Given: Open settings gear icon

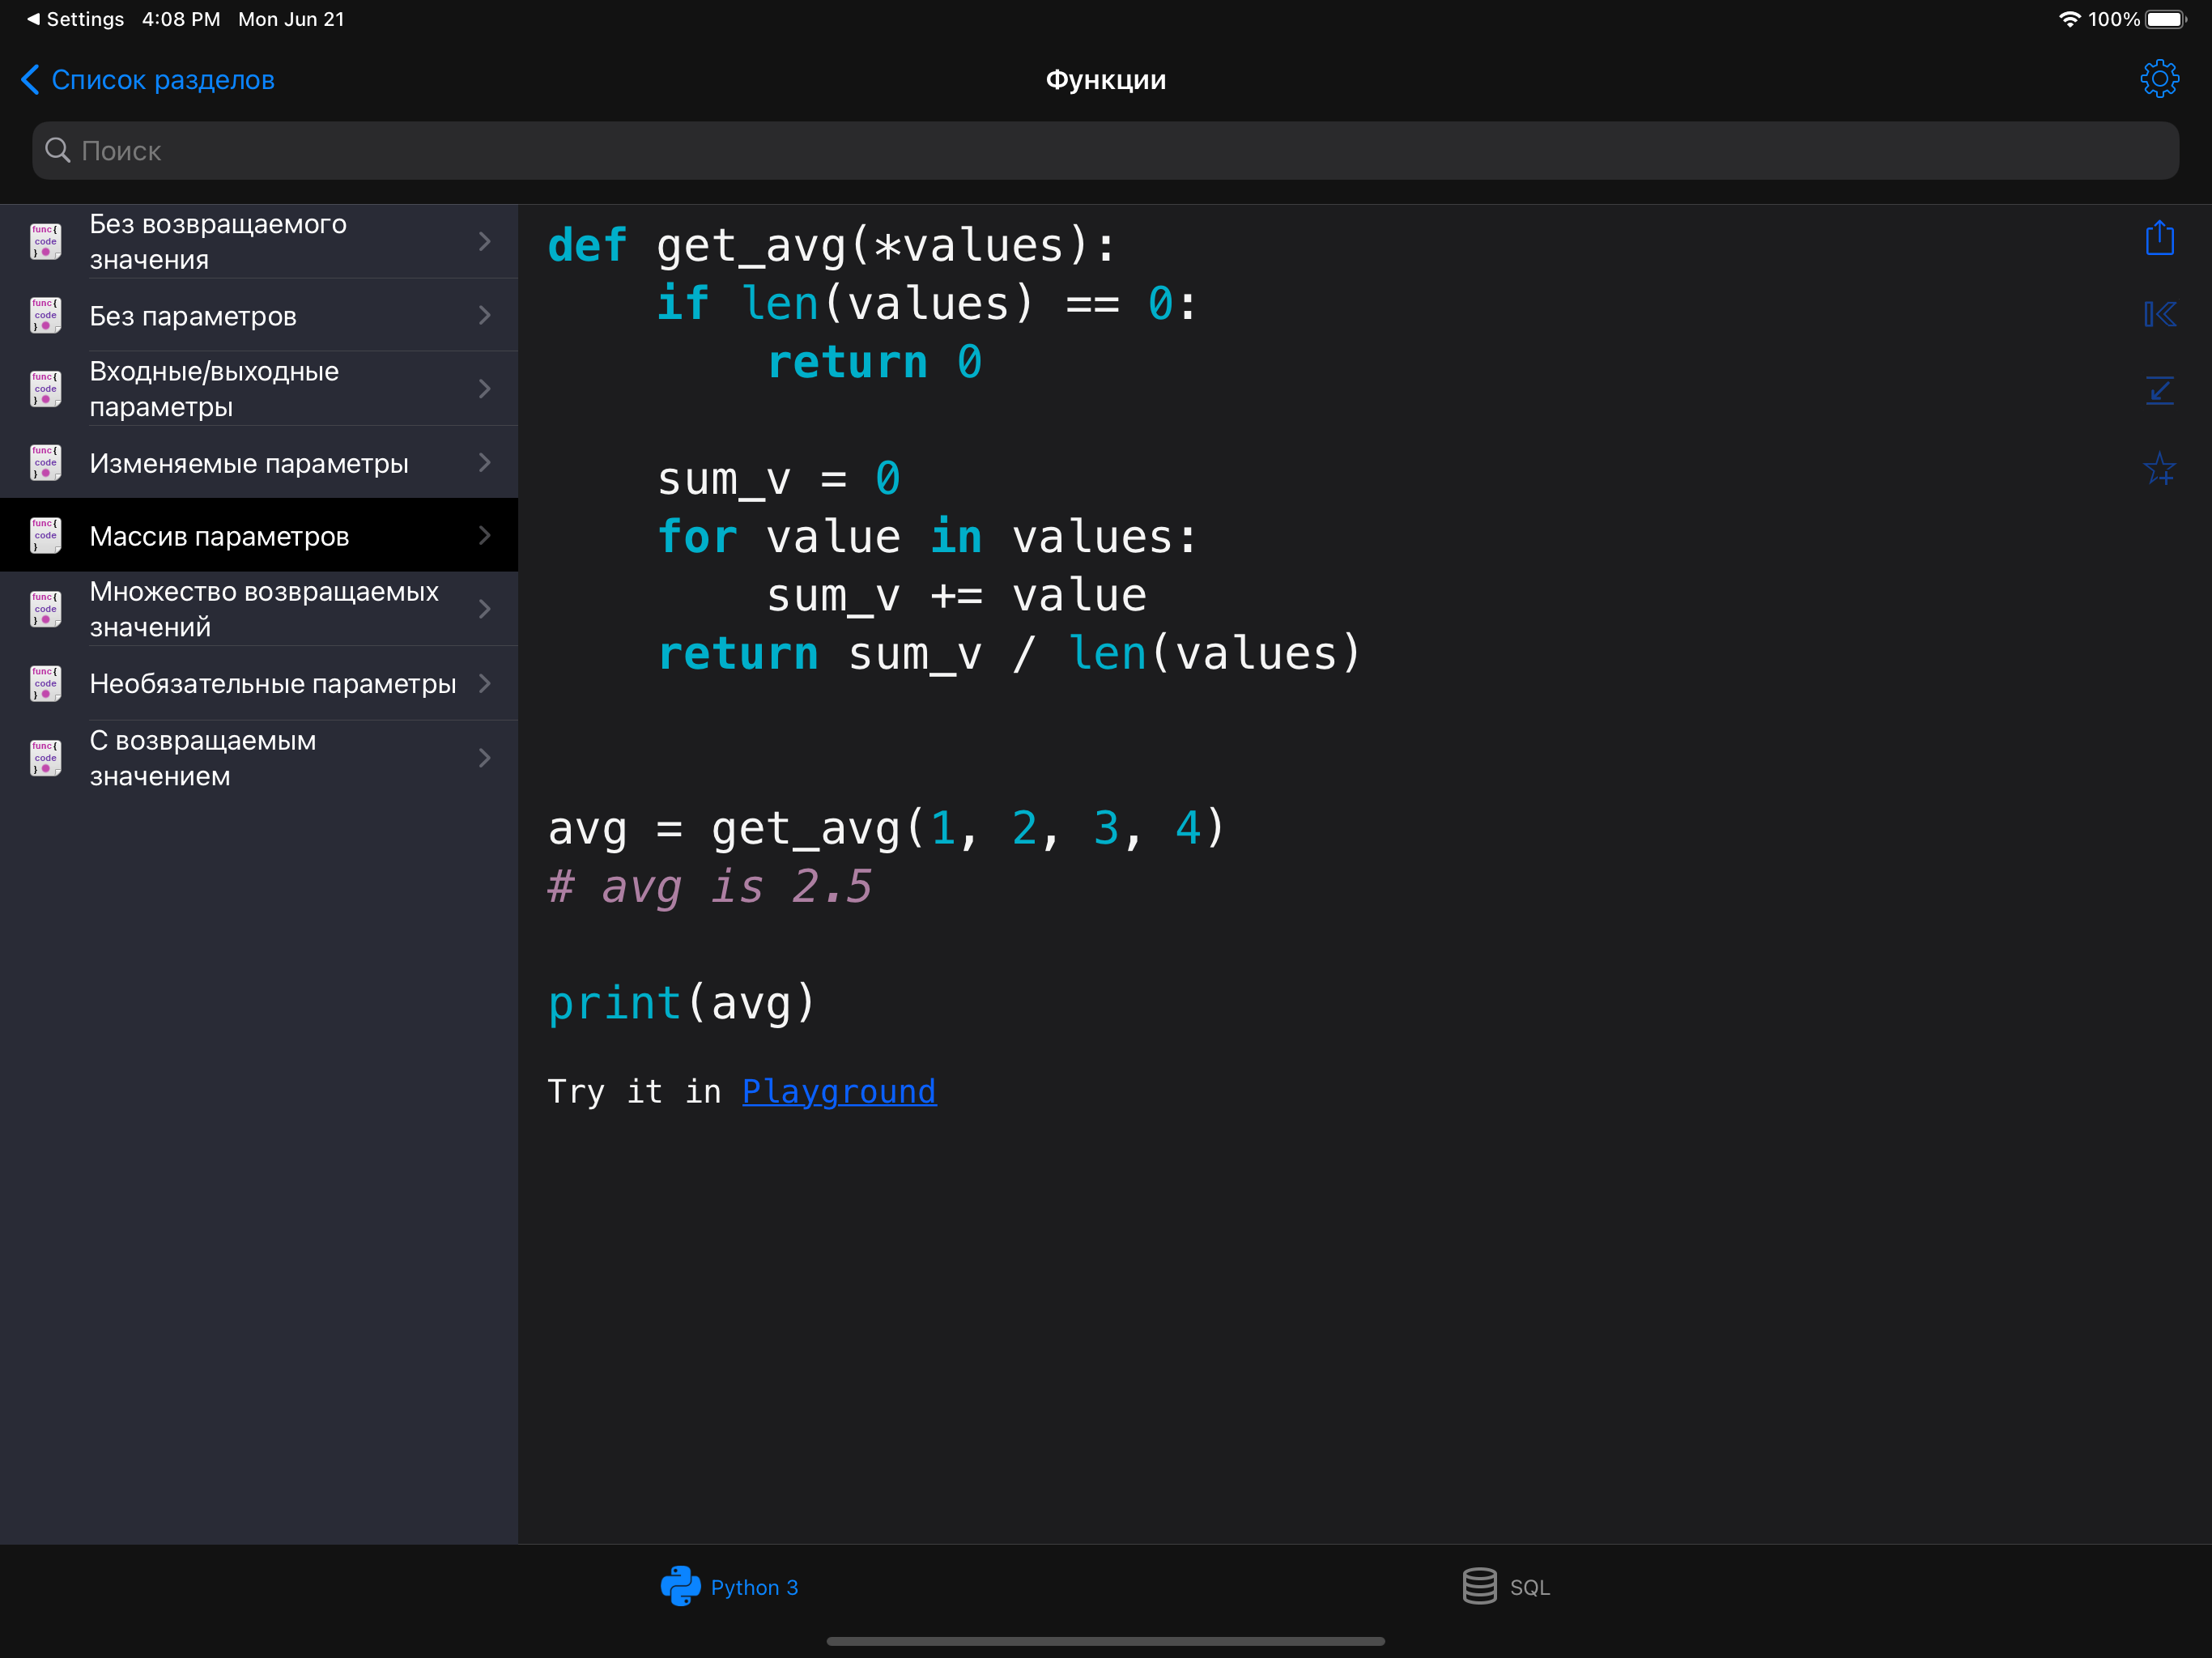Looking at the screenshot, I should [2159, 79].
